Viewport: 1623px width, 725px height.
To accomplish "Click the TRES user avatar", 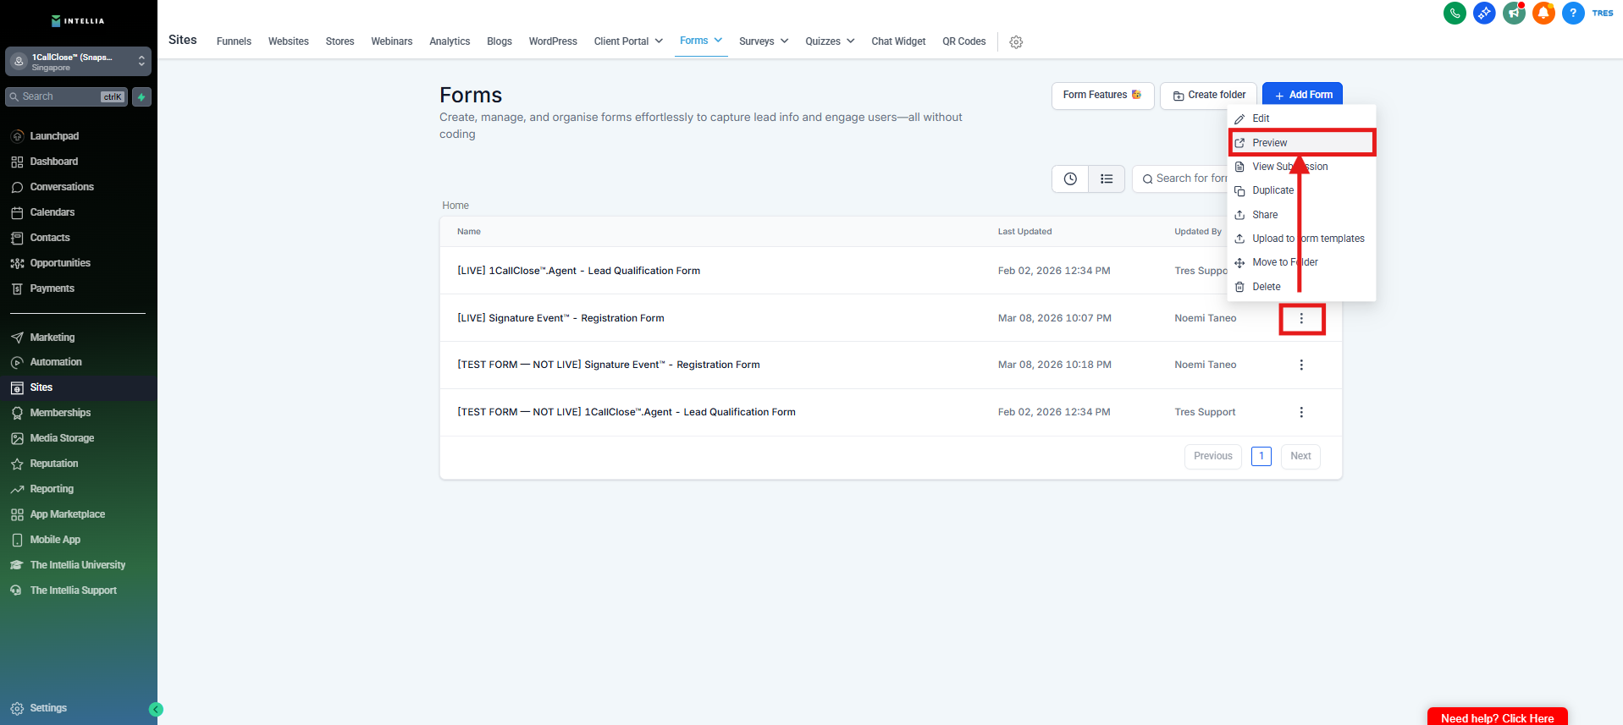I will click(x=1603, y=13).
